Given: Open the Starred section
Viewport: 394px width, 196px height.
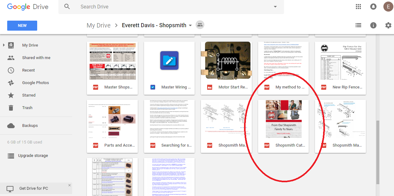Looking at the screenshot, I should 29,95.
